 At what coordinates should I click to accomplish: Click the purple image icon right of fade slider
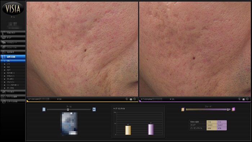coord(233,109)
